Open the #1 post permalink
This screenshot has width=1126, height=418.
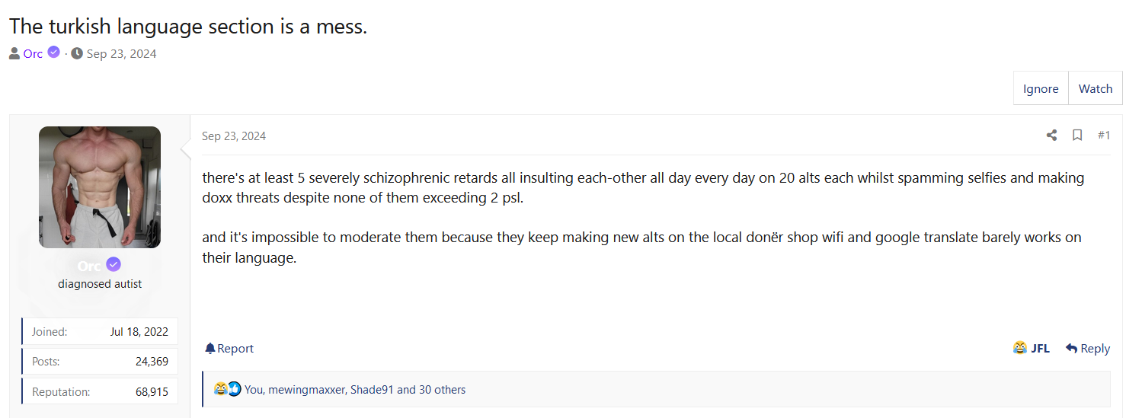pyautogui.click(x=1104, y=136)
